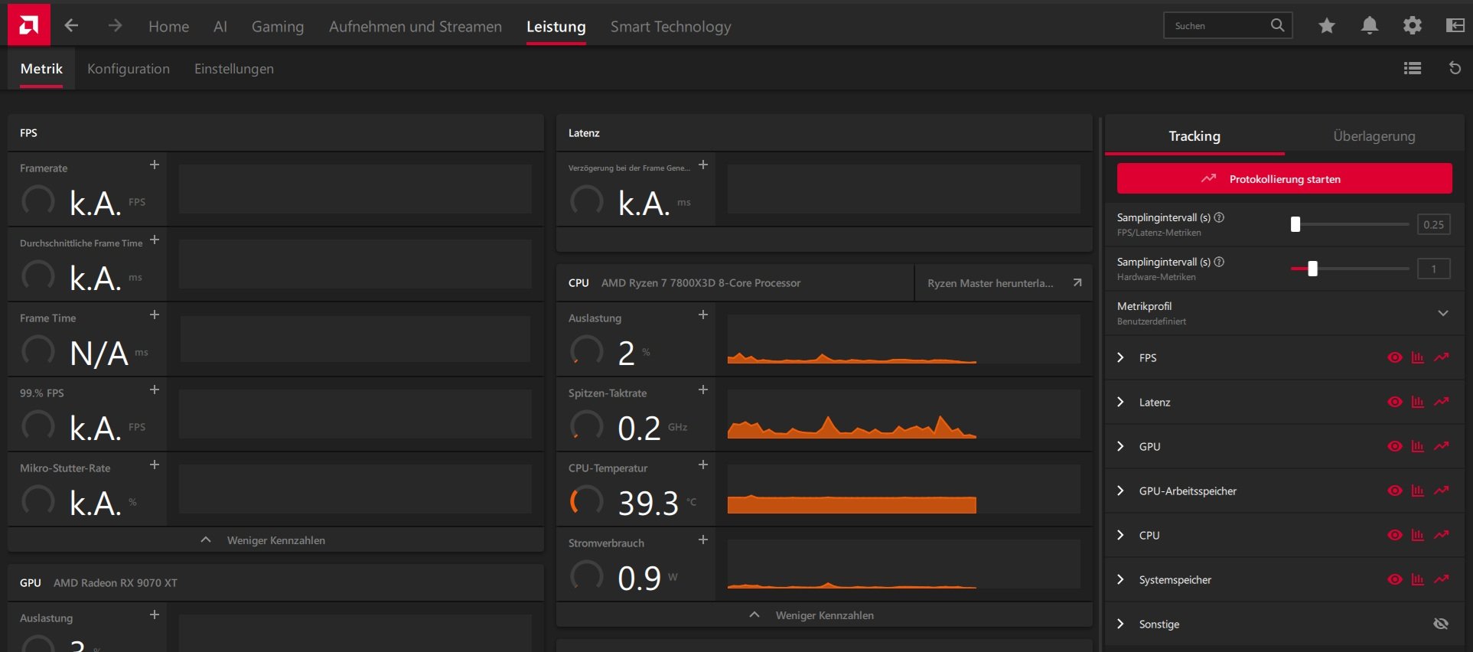The image size is (1473, 652).
Task: Switch to list view icon
Action: tap(1413, 68)
